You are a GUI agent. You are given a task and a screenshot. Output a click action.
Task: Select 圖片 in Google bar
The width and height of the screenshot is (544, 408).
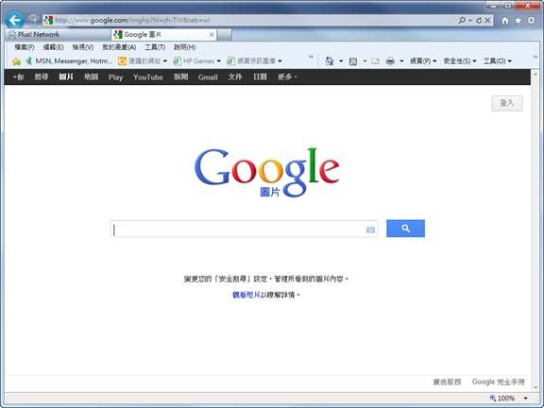pyautogui.click(x=65, y=77)
